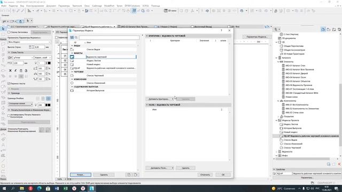Screen dimensions: 342x192
Task: Select the no-borders cell border icon
Action: 38,99
